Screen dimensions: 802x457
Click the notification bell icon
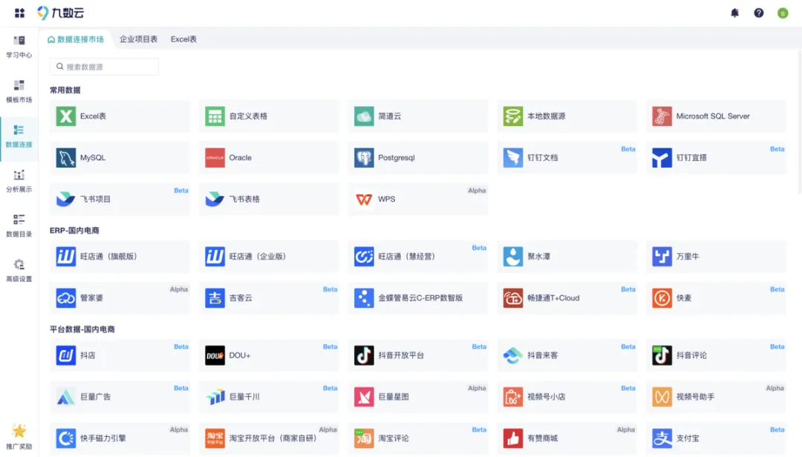pos(734,13)
